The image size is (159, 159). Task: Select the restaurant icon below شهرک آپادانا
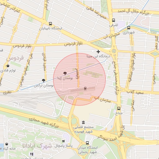[x=32, y=154]
